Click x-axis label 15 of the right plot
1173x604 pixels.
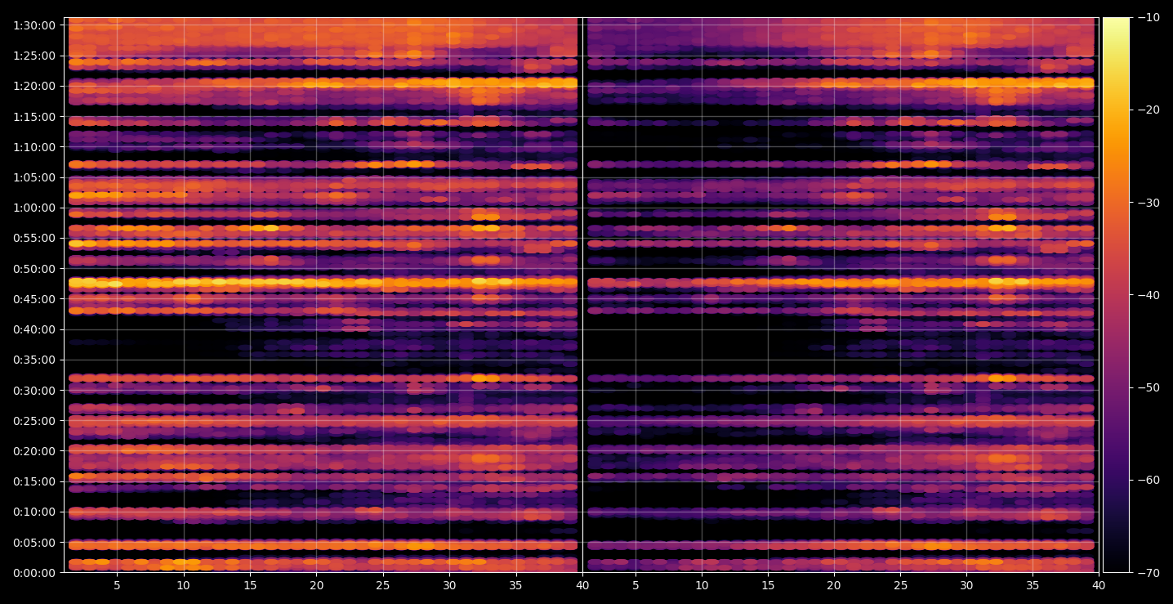tap(768, 586)
